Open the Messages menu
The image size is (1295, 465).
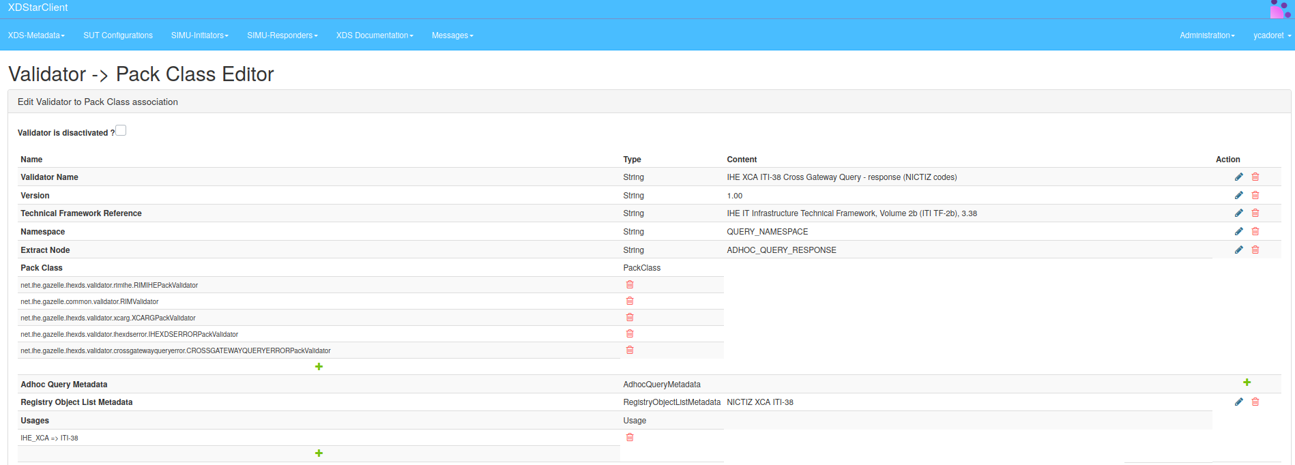452,35
